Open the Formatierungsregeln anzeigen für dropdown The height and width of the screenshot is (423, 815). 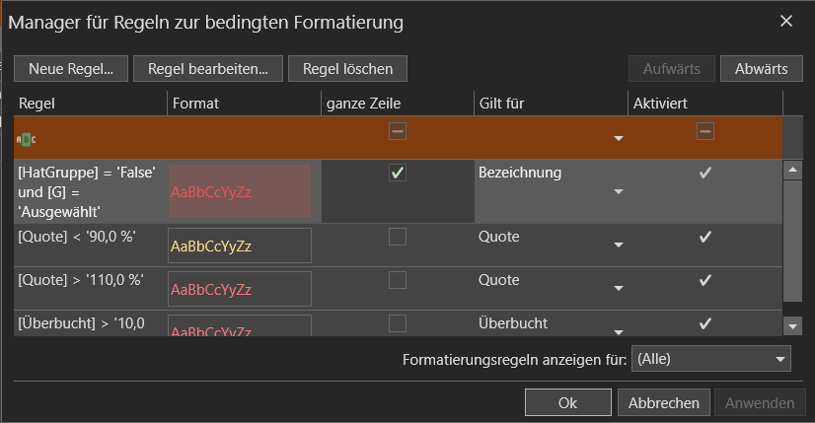(779, 359)
